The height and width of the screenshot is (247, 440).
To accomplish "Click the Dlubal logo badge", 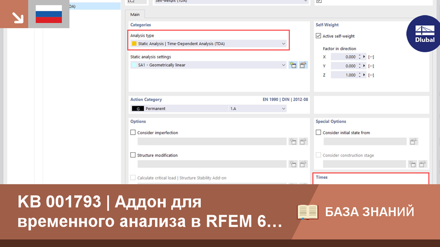I will tap(424, 33).
